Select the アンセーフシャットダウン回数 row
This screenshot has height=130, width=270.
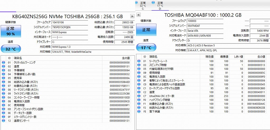click(x=28, y=109)
